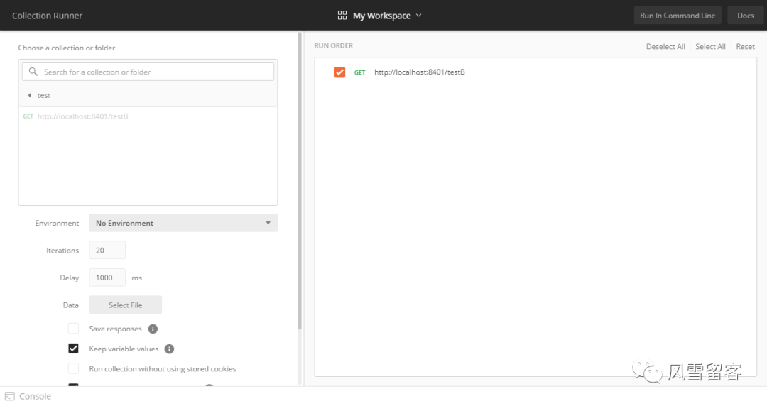The image size is (767, 406).
Task: Click the http://localhost:8401/testB run order URL
Action: tap(420, 72)
